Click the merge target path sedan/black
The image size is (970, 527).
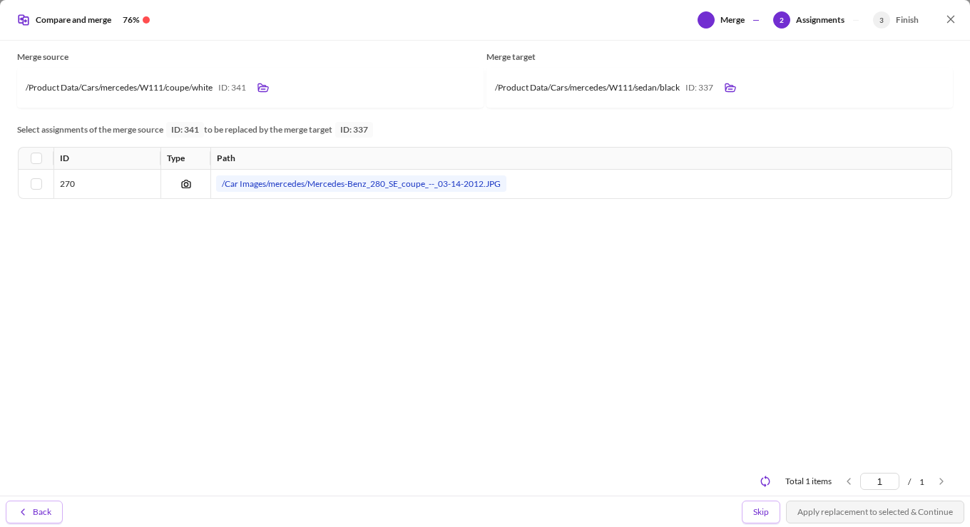coord(587,88)
